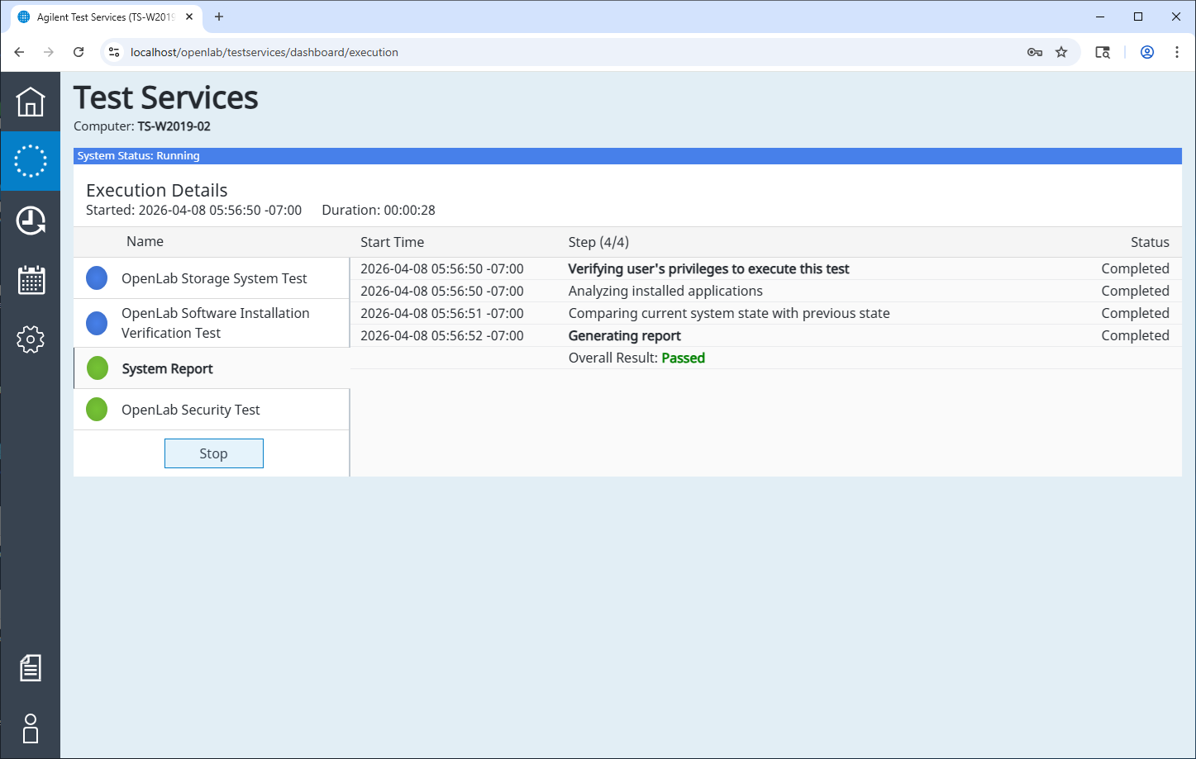The height and width of the screenshot is (759, 1196).
Task: Close the Agilent Test Services tab
Action: (189, 17)
